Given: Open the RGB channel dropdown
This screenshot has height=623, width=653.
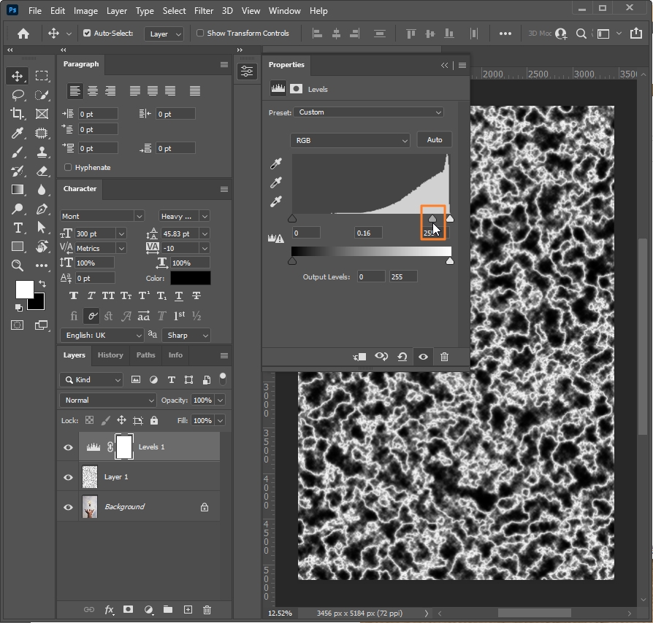Looking at the screenshot, I should 351,140.
